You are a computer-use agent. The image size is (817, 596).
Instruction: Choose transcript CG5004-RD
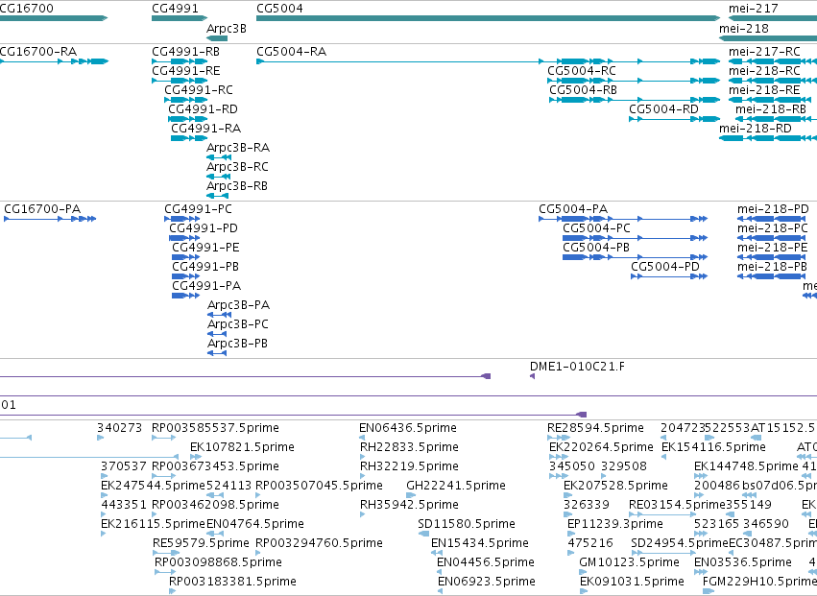(x=663, y=109)
